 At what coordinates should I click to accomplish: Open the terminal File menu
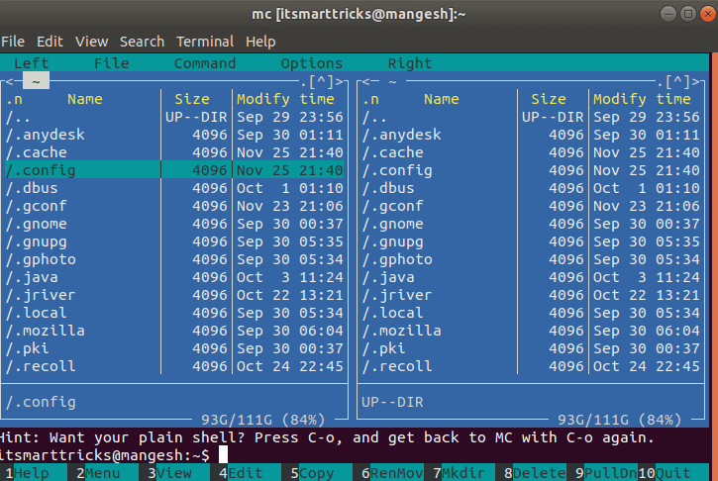tap(13, 42)
